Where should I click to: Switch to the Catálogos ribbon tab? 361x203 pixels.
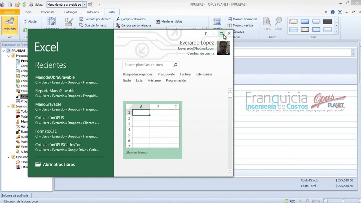[x=71, y=12]
